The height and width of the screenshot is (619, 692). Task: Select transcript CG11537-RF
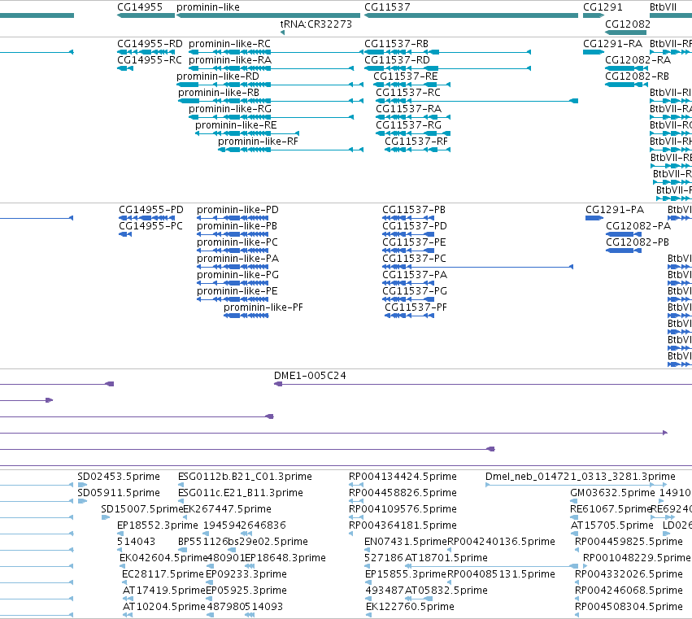pos(417,150)
